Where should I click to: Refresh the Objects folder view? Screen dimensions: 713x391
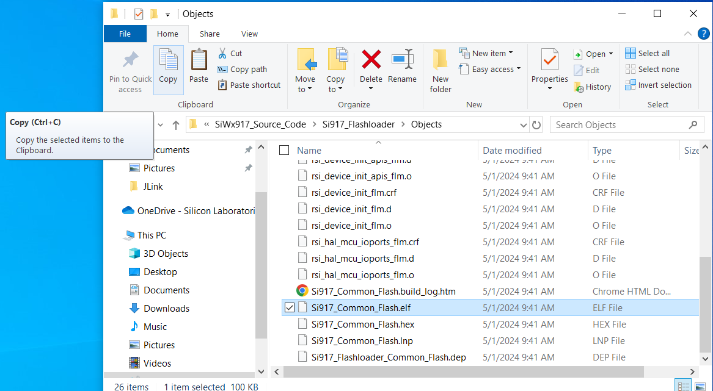click(x=536, y=125)
